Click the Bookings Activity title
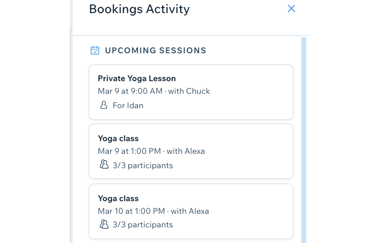Screen dimensions: 380x243 139,9
